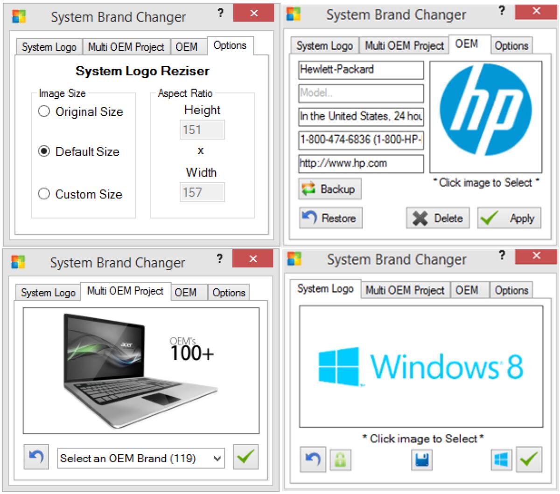Click inside the empty Model input field
This screenshot has height=494, width=560.
click(360, 93)
